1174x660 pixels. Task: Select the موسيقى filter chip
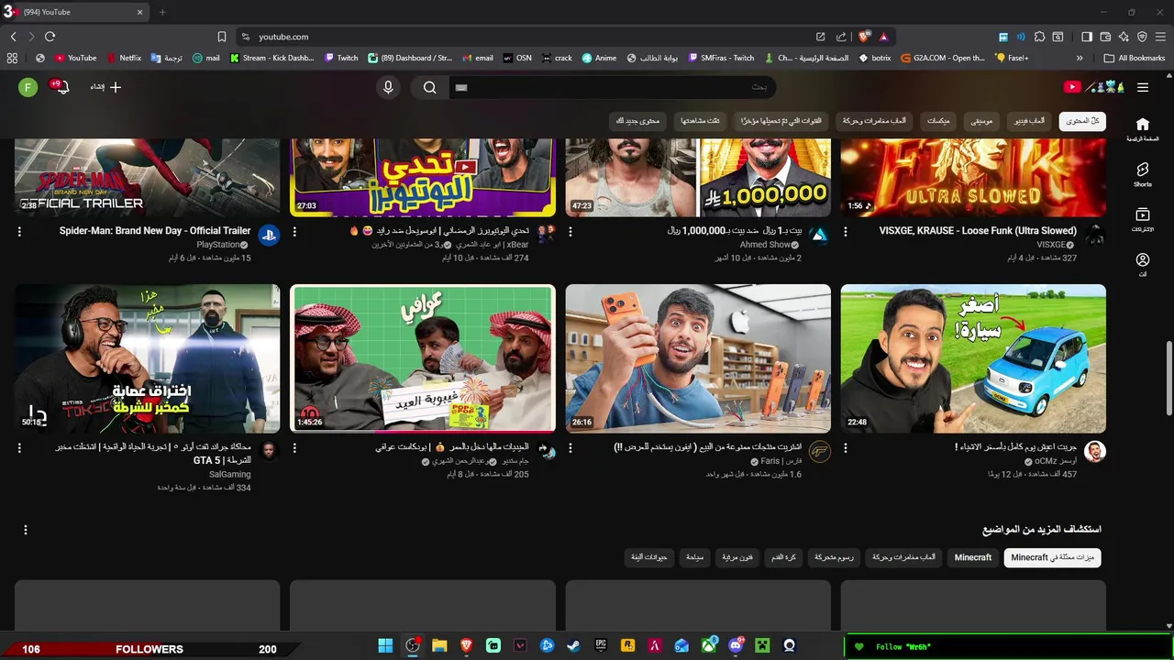[x=982, y=121]
